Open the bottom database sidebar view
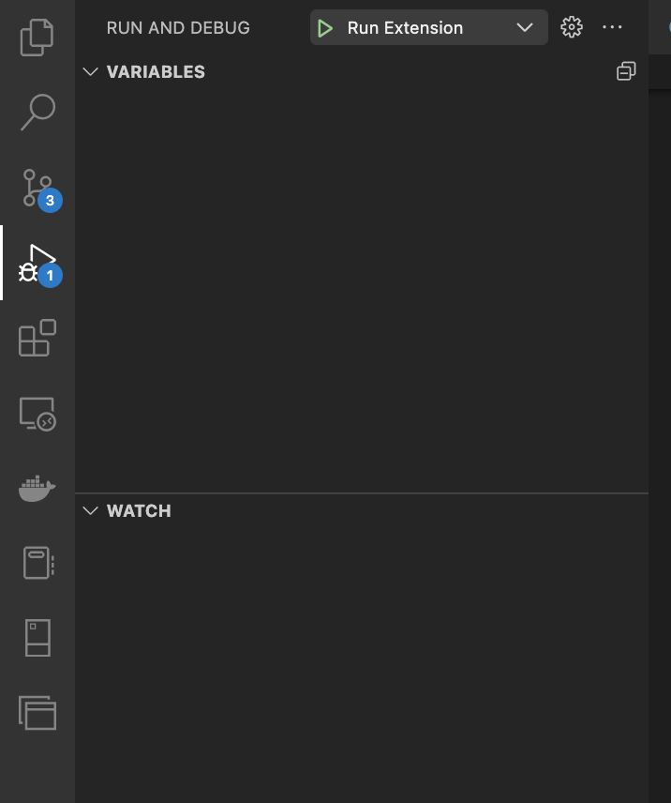This screenshot has width=671, height=803. [37, 637]
